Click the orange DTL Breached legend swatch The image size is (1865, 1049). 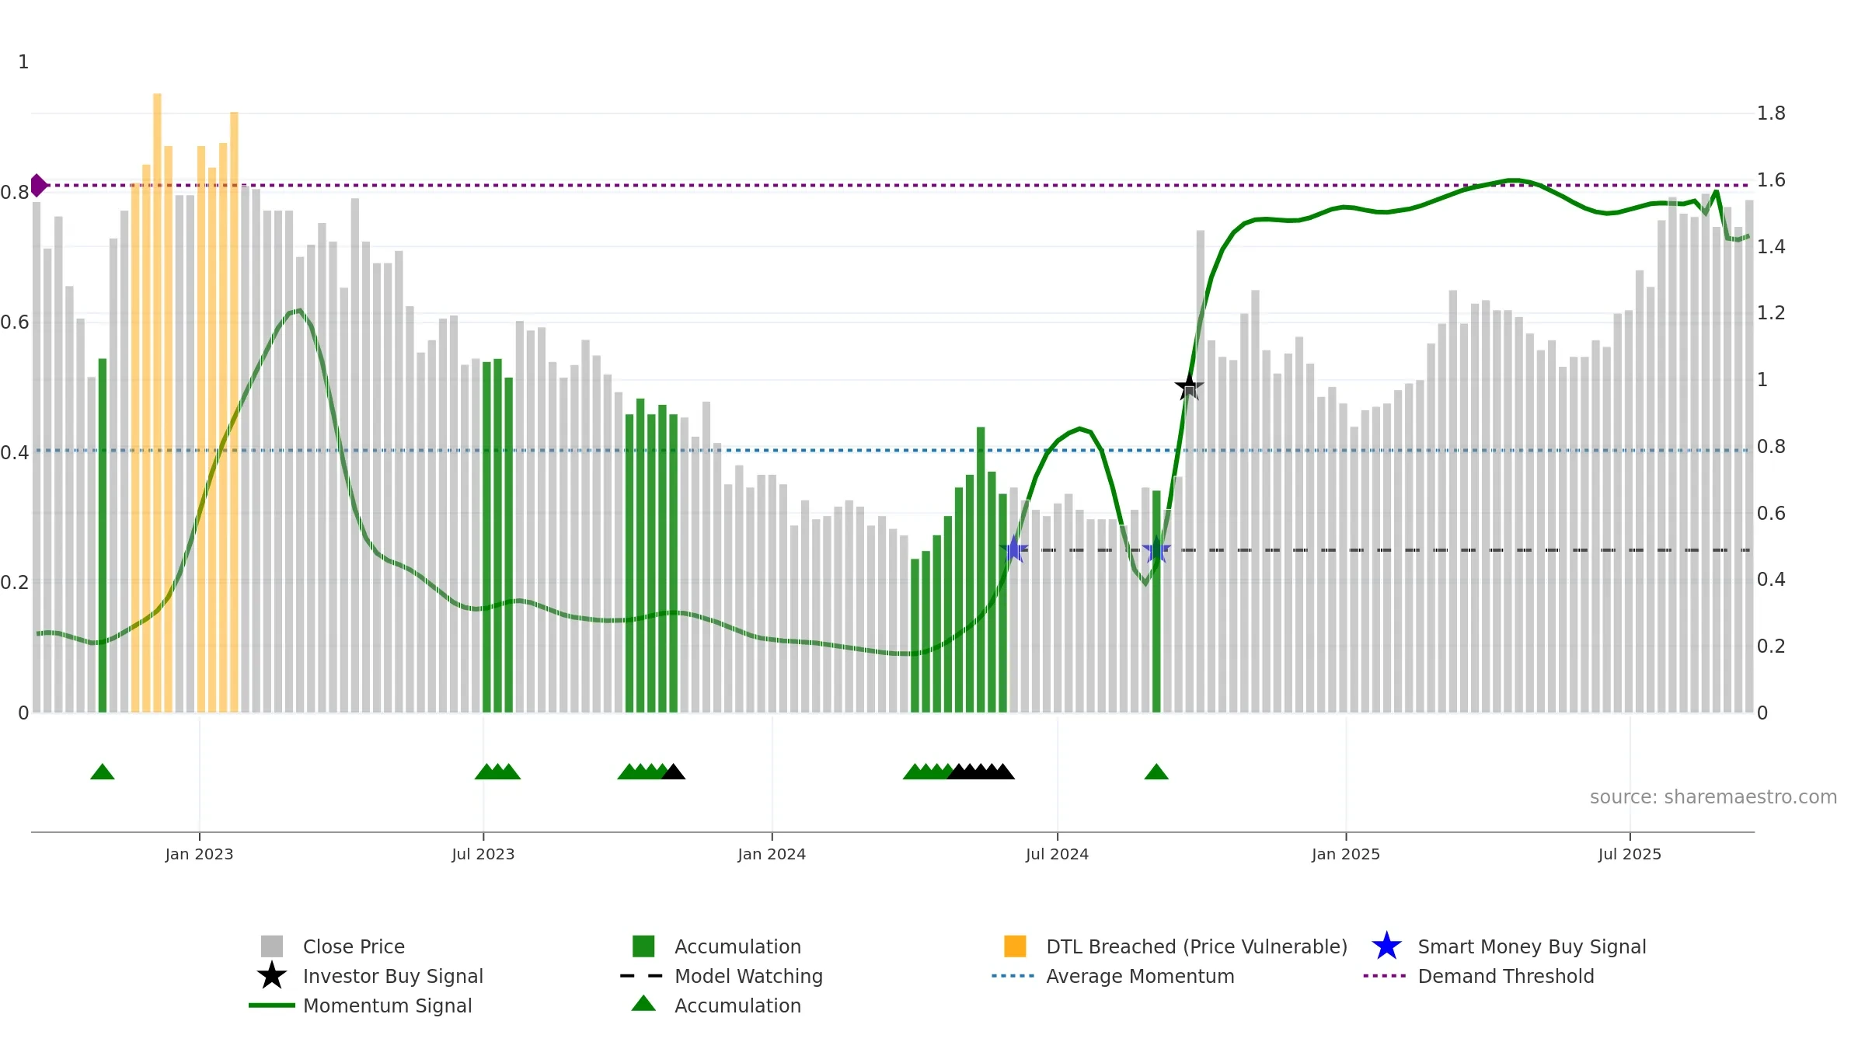pyautogui.click(x=1015, y=946)
